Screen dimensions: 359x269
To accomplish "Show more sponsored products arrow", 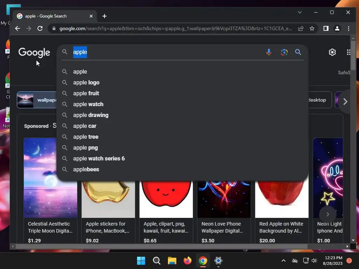I will (x=328, y=214).
